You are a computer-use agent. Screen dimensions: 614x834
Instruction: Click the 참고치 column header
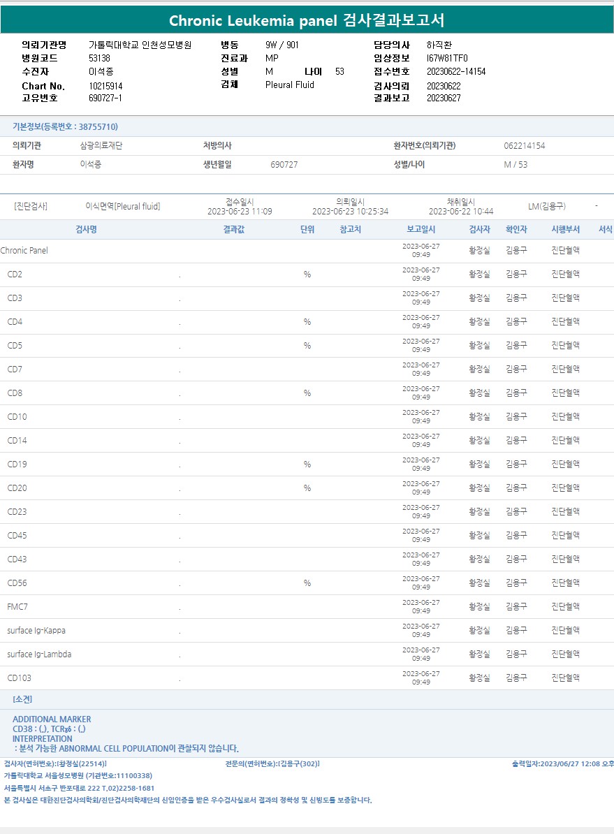tap(350, 229)
